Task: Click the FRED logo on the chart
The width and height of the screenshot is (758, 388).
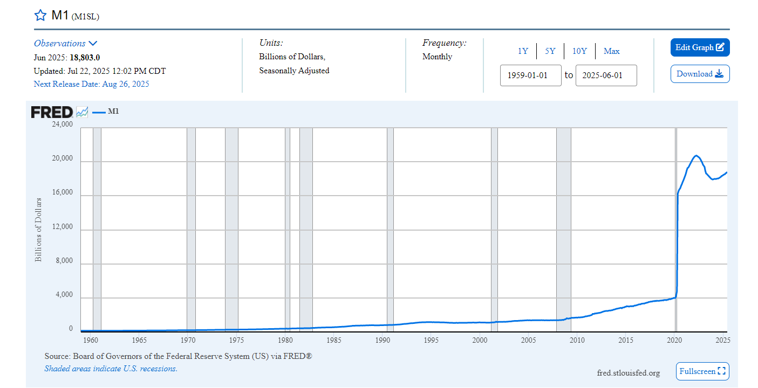Action: click(x=52, y=112)
